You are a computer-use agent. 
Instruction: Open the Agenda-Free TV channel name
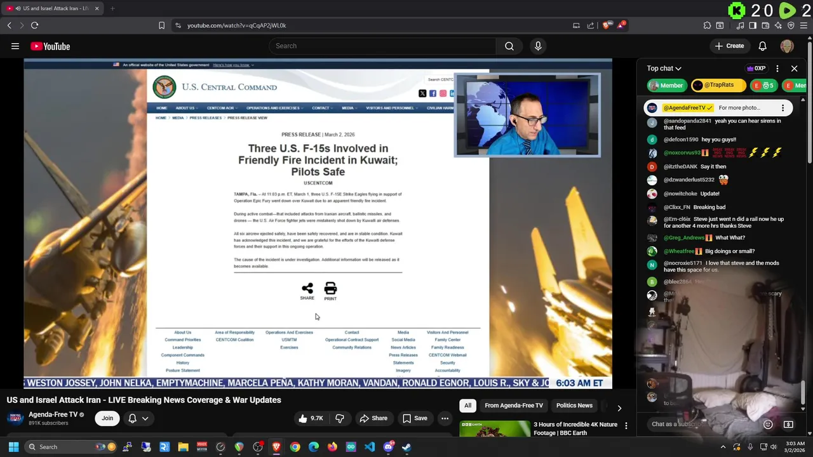[x=53, y=414]
